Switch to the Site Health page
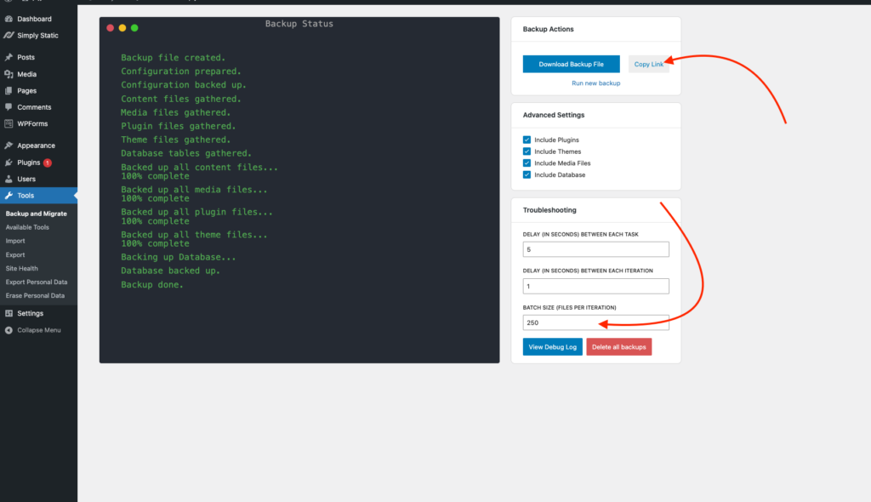This screenshot has height=502, width=871. [24, 269]
